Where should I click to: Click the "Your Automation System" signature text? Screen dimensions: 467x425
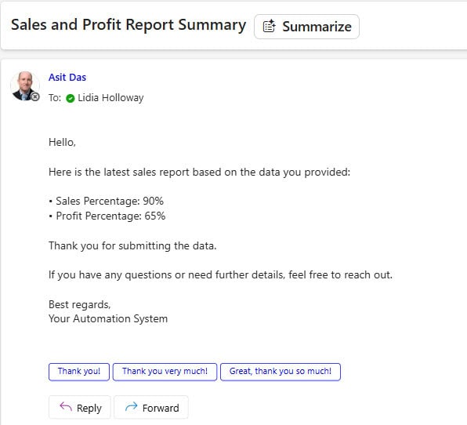pos(108,318)
